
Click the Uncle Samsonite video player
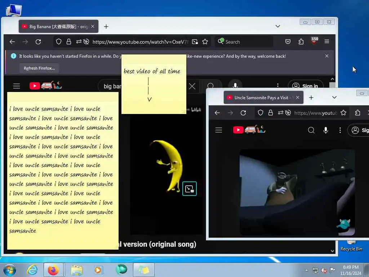(x=297, y=192)
